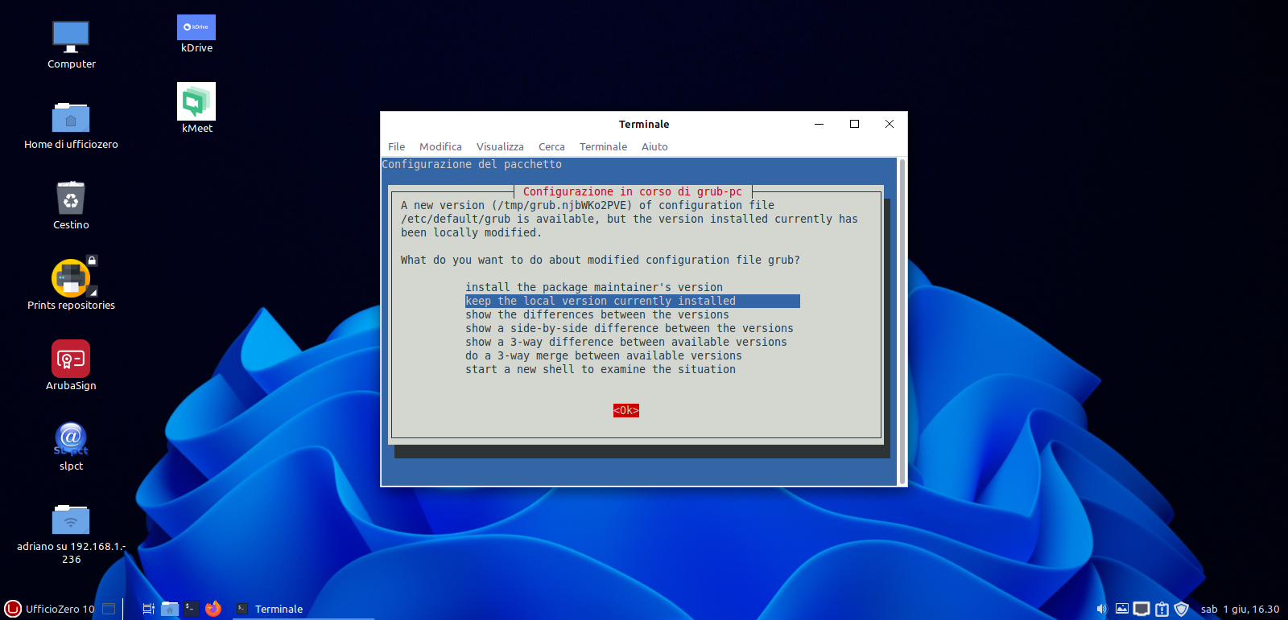
Task: Open the UfficioZero 10 start menu
Action: click(50, 609)
